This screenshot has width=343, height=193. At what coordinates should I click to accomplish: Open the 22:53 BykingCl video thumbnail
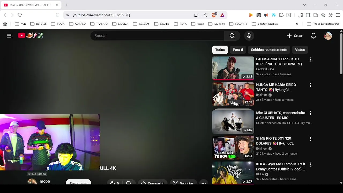coord(233,94)
